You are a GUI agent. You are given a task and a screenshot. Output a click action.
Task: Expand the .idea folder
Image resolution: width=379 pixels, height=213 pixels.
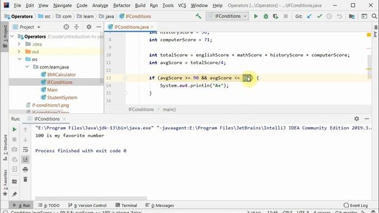19,44
